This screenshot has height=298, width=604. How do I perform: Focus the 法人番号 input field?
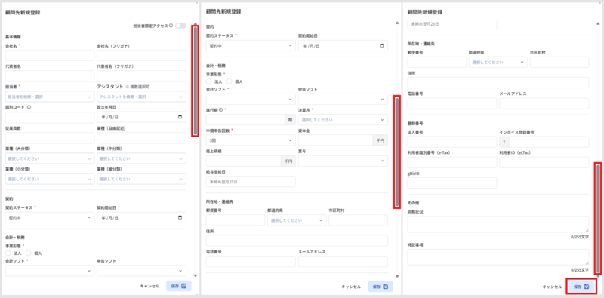click(x=451, y=142)
